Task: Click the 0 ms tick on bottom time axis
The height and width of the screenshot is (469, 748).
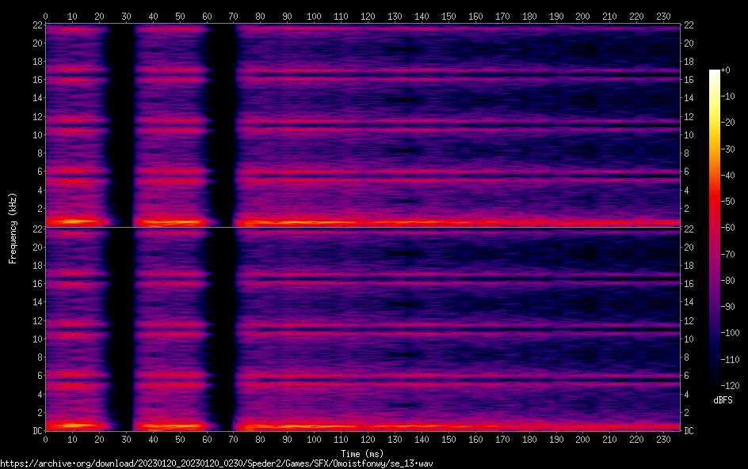Action: tap(46, 440)
